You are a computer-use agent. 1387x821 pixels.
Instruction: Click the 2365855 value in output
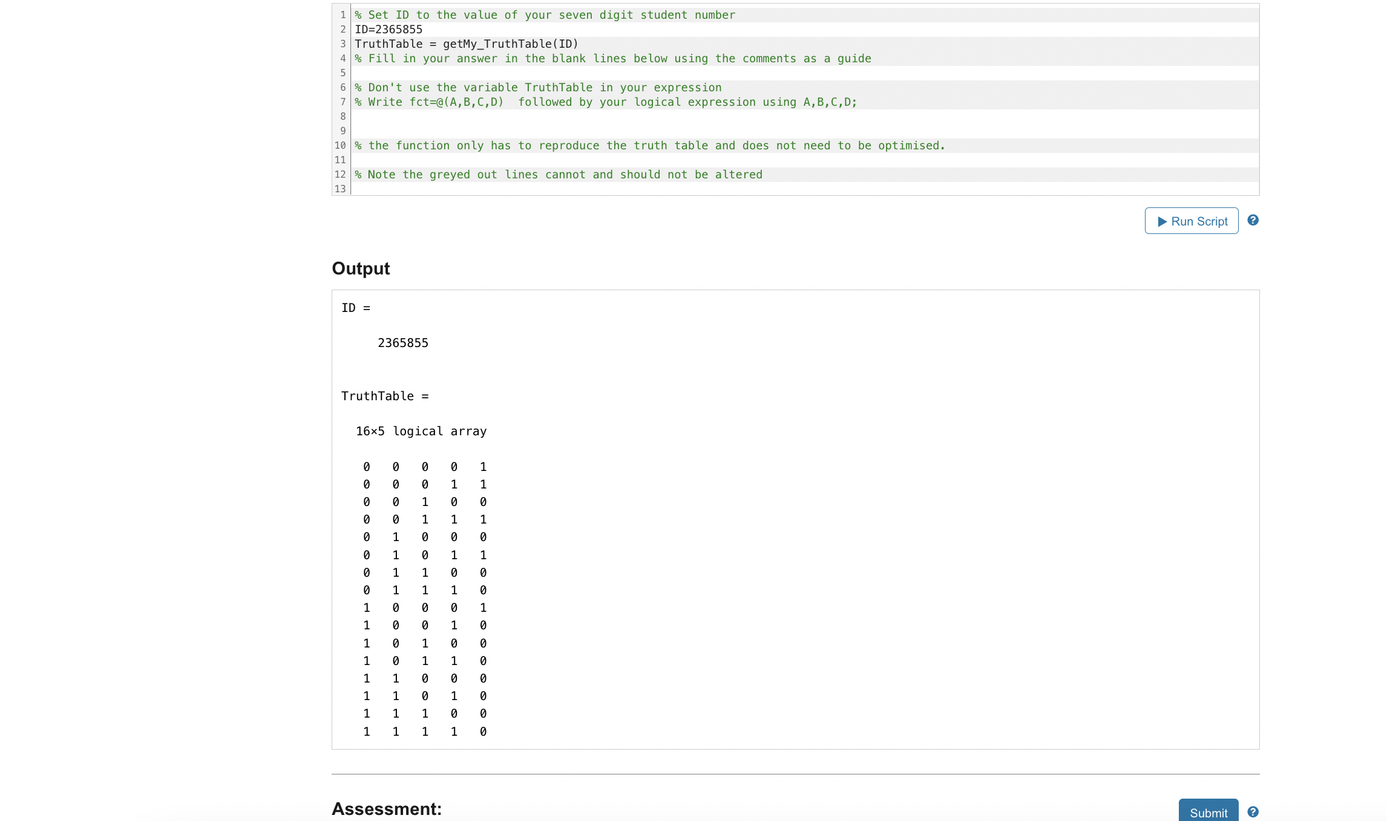coord(402,343)
